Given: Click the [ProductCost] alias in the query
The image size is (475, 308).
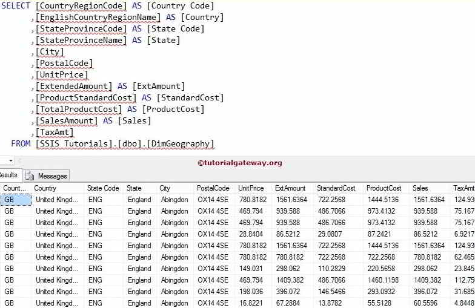Looking at the screenshot, I should (x=173, y=109).
